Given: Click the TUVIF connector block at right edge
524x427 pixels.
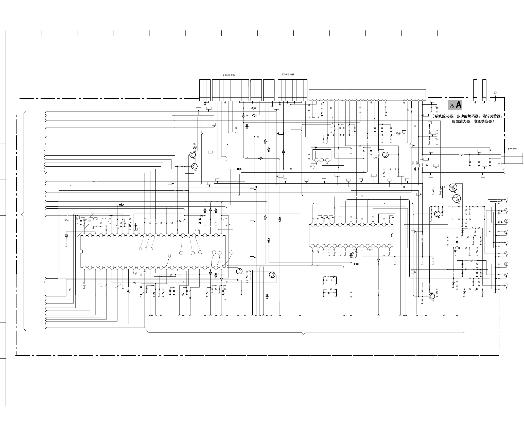Looking at the screenshot, I should point(512,158).
